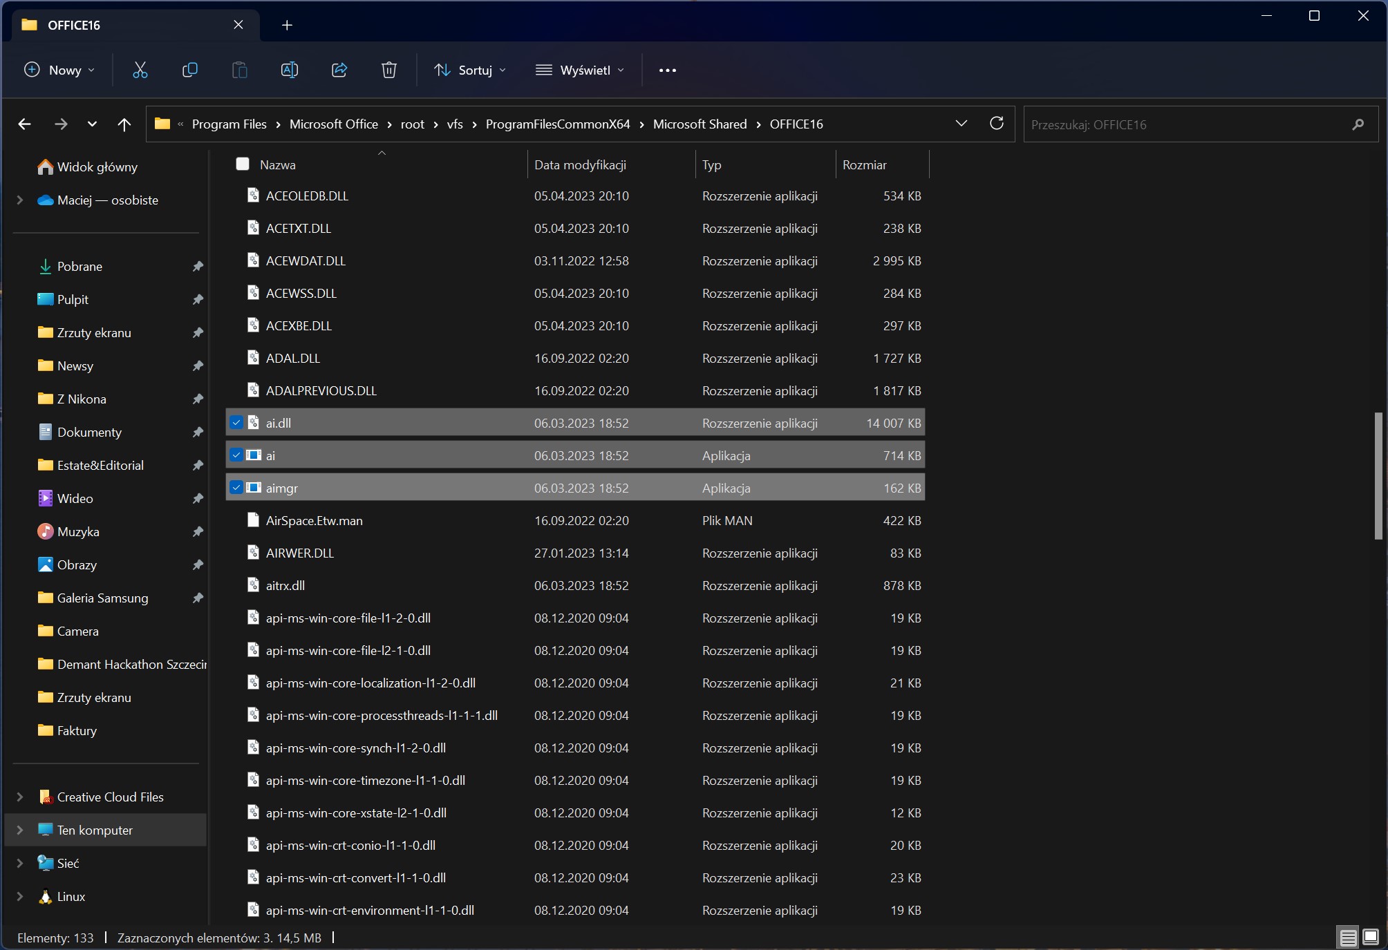The height and width of the screenshot is (950, 1388).
Task: Click the Rename toolbar icon
Action: click(290, 70)
